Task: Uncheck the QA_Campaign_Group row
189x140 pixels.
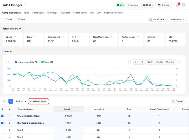Action: point(2,116)
